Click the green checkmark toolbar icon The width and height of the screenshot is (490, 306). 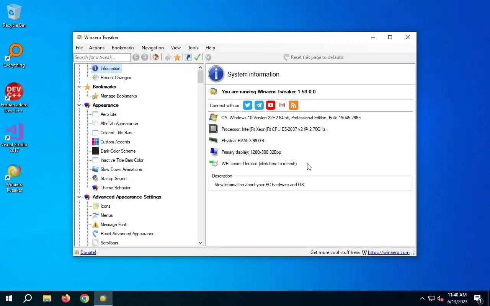pyautogui.click(x=197, y=57)
